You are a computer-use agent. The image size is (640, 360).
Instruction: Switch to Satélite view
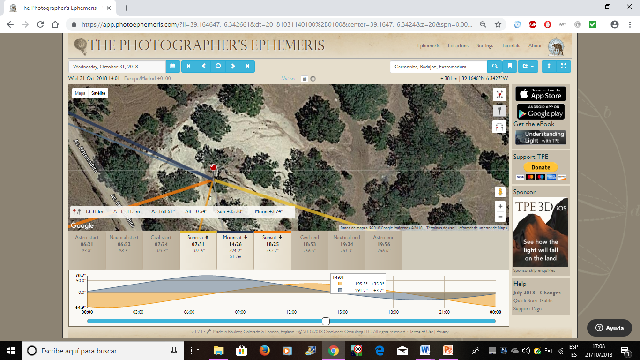point(98,93)
